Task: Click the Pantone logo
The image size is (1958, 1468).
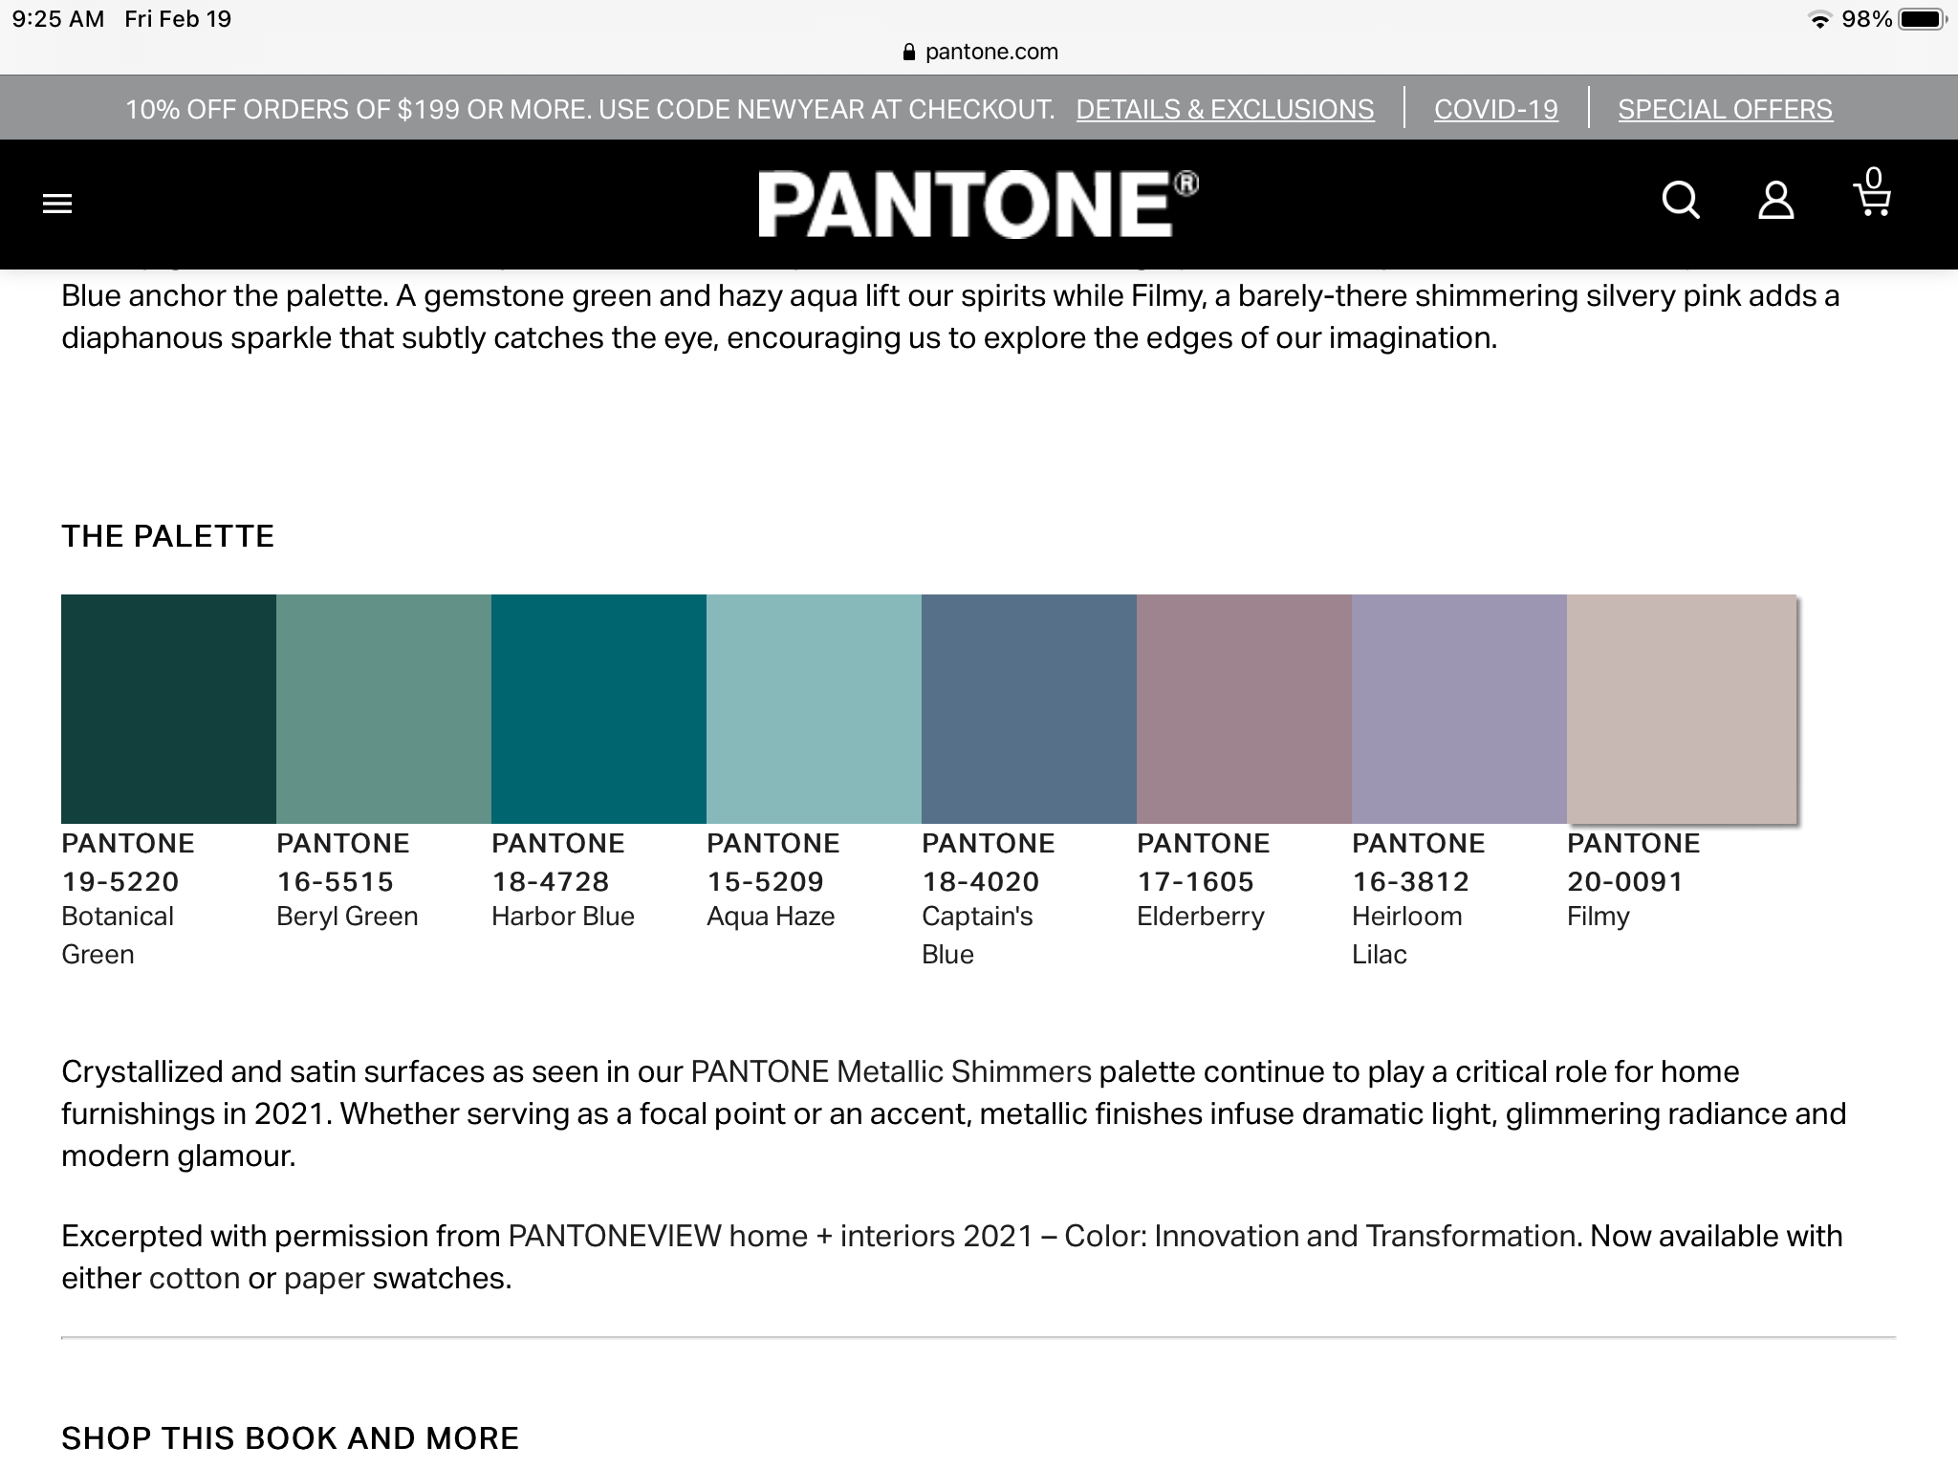Action: click(977, 204)
